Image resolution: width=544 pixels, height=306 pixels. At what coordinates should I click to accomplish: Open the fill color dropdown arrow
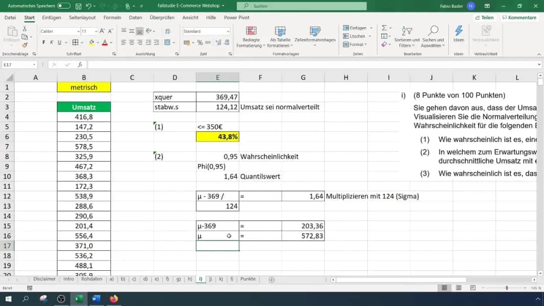pyautogui.click(x=97, y=42)
